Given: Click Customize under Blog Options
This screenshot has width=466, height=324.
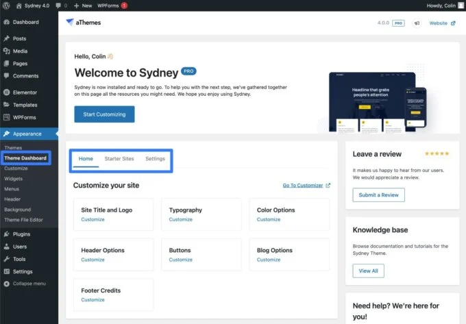Looking at the screenshot, I should pos(269,260).
